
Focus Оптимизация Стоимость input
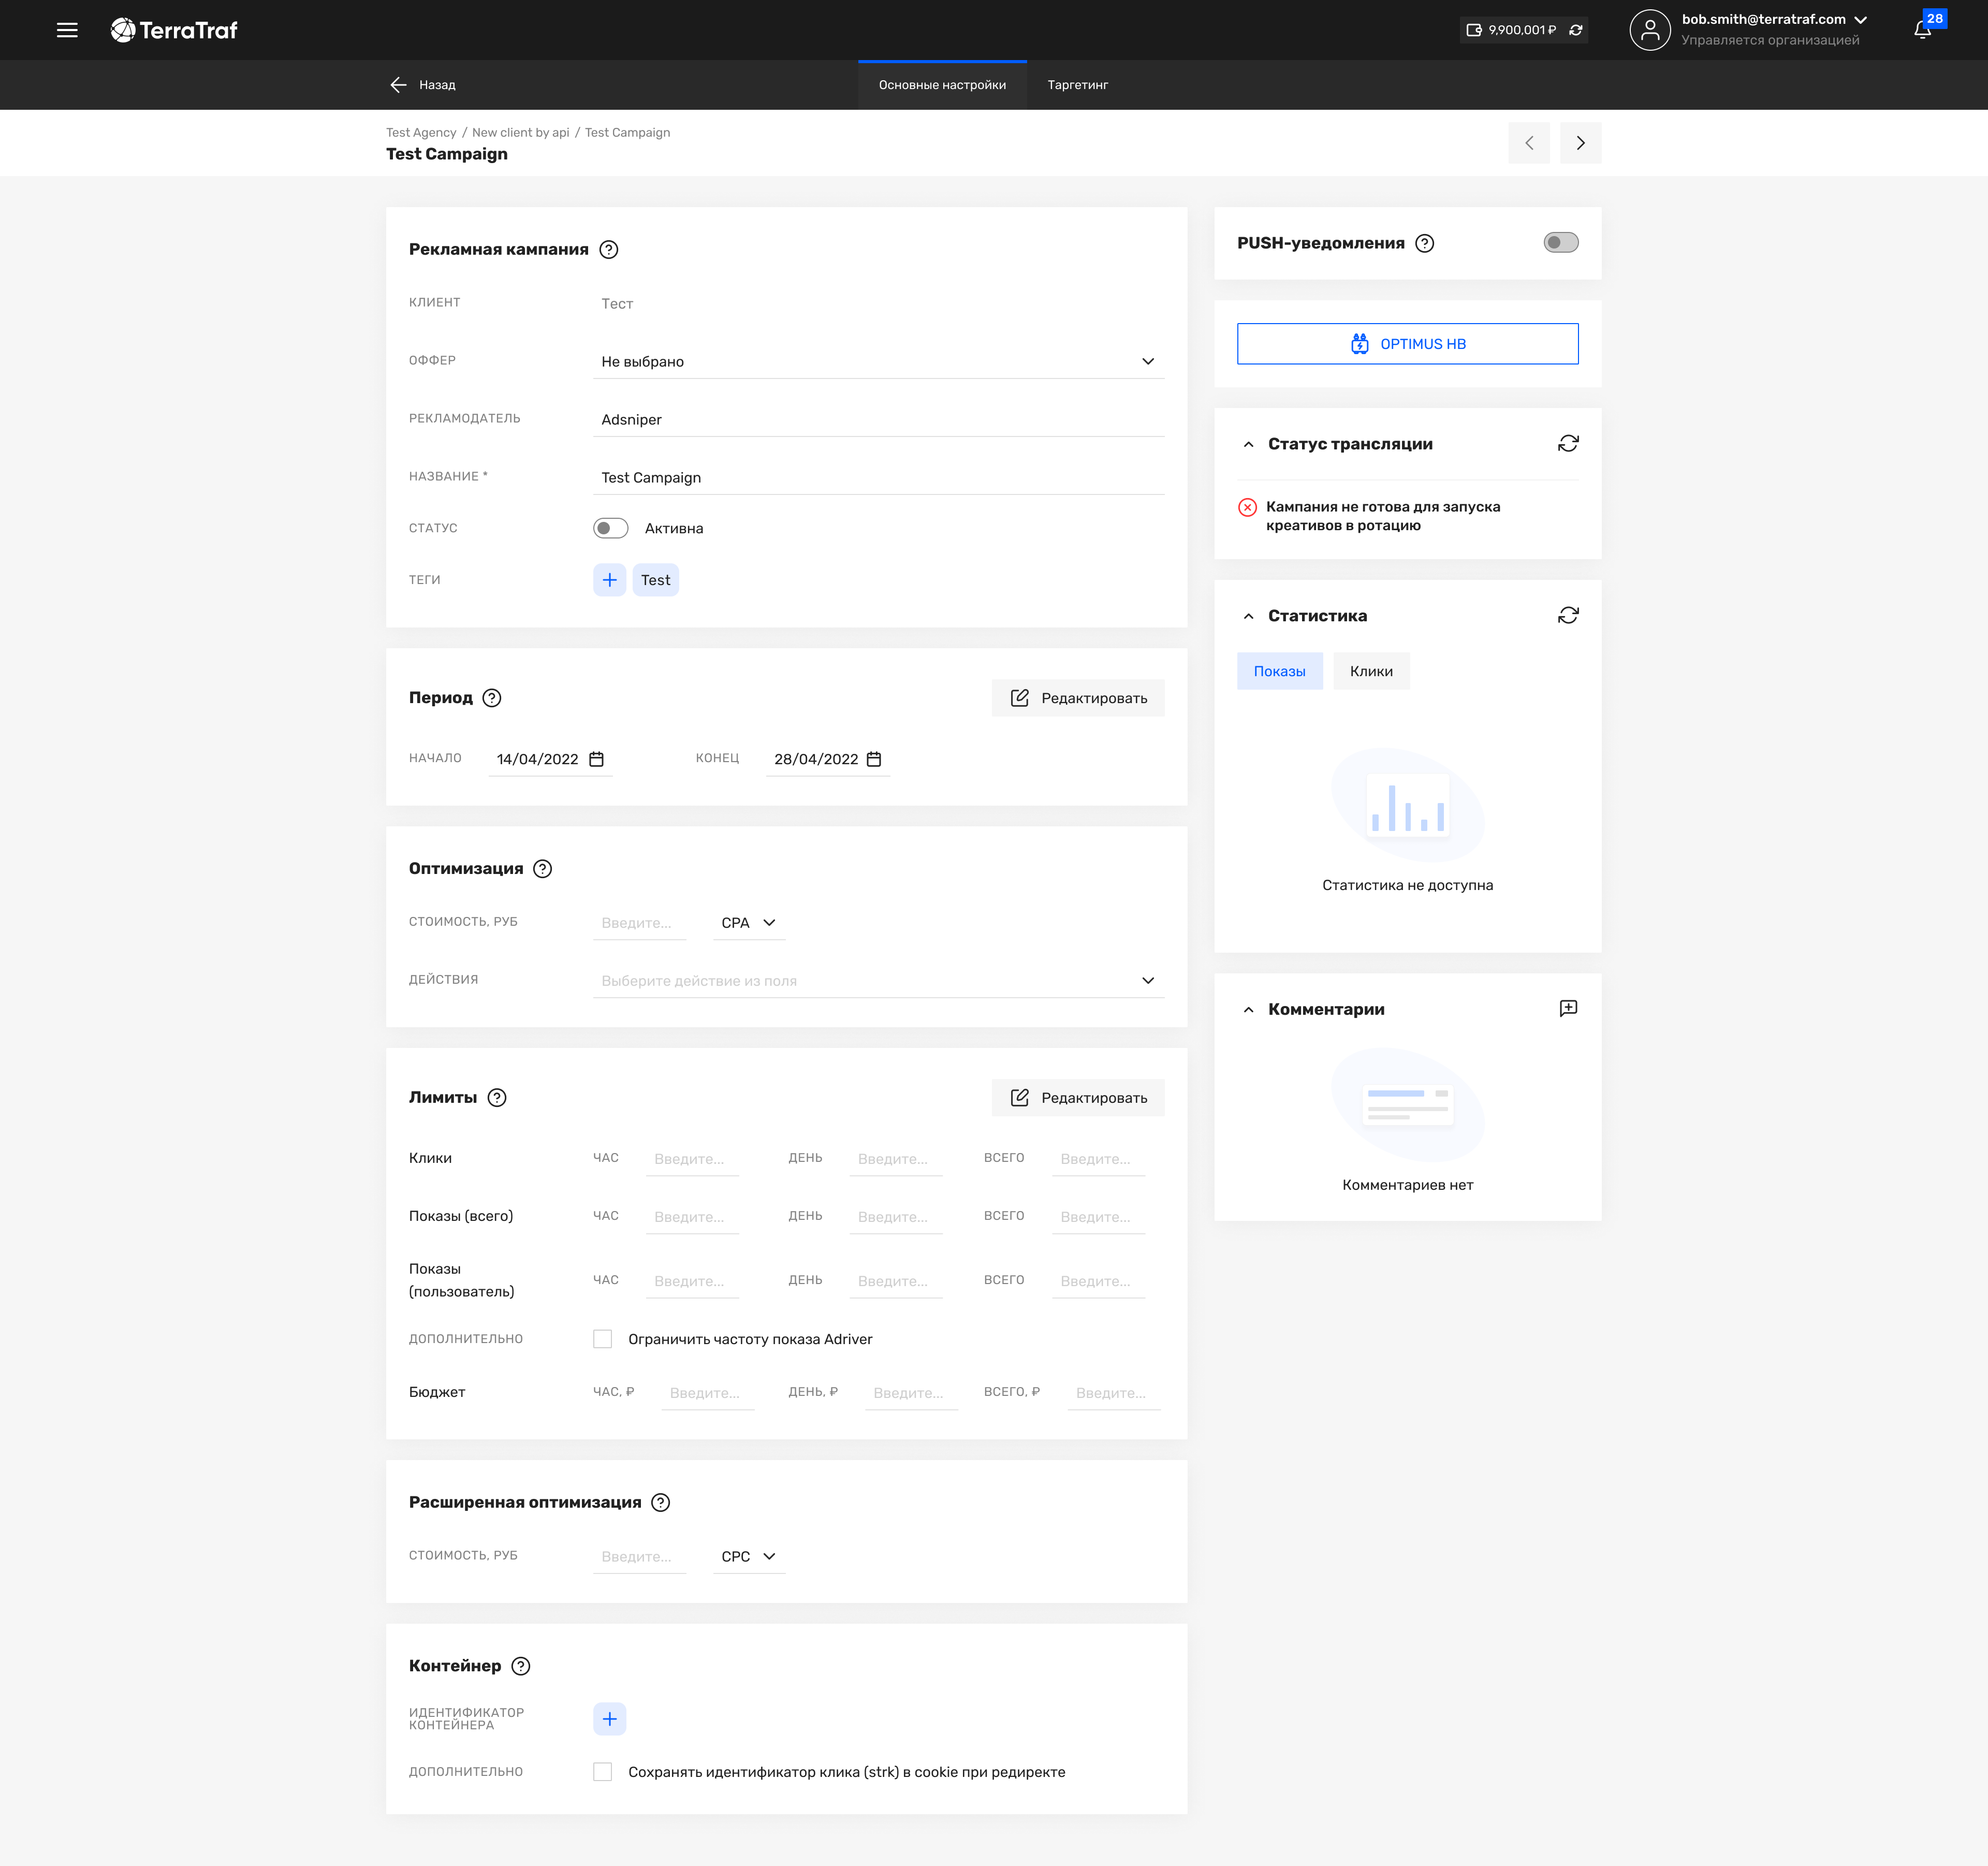coord(640,923)
